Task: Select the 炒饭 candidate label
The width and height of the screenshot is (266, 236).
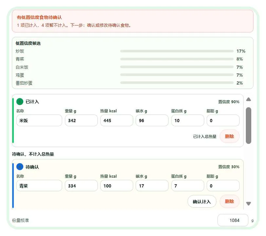Action: click(x=20, y=51)
